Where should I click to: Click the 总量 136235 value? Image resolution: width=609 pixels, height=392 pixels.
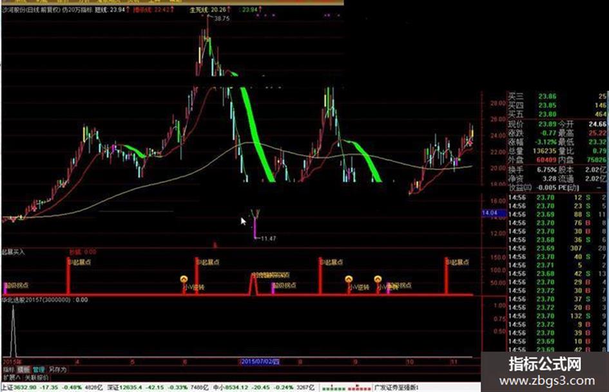tap(545, 151)
